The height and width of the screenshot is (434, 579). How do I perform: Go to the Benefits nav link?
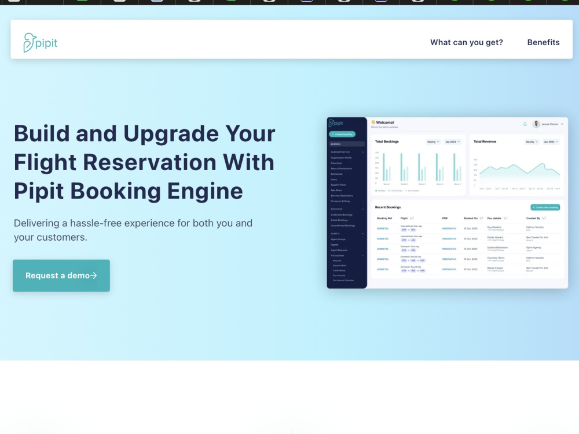coord(543,42)
